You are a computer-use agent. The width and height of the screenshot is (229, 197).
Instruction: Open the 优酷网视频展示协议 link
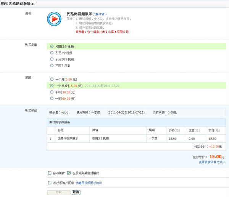(x=89, y=183)
